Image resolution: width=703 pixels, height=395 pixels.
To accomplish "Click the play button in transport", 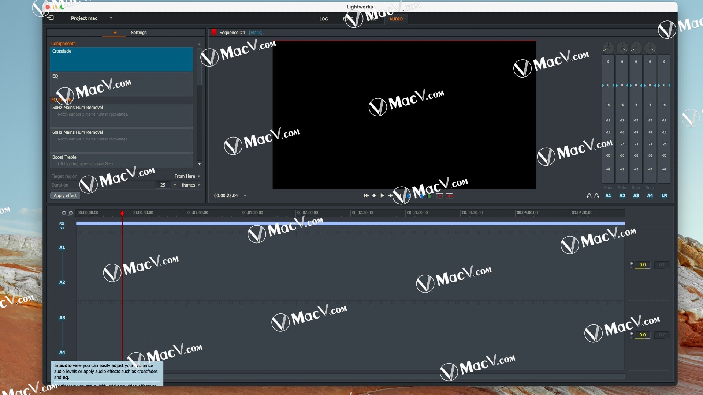I will coord(382,195).
